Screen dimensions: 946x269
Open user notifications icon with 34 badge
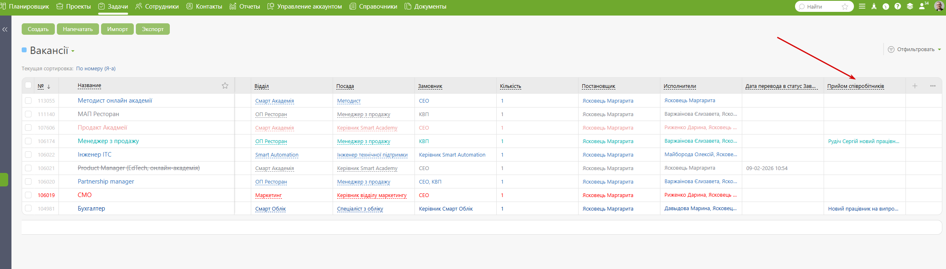coord(922,7)
